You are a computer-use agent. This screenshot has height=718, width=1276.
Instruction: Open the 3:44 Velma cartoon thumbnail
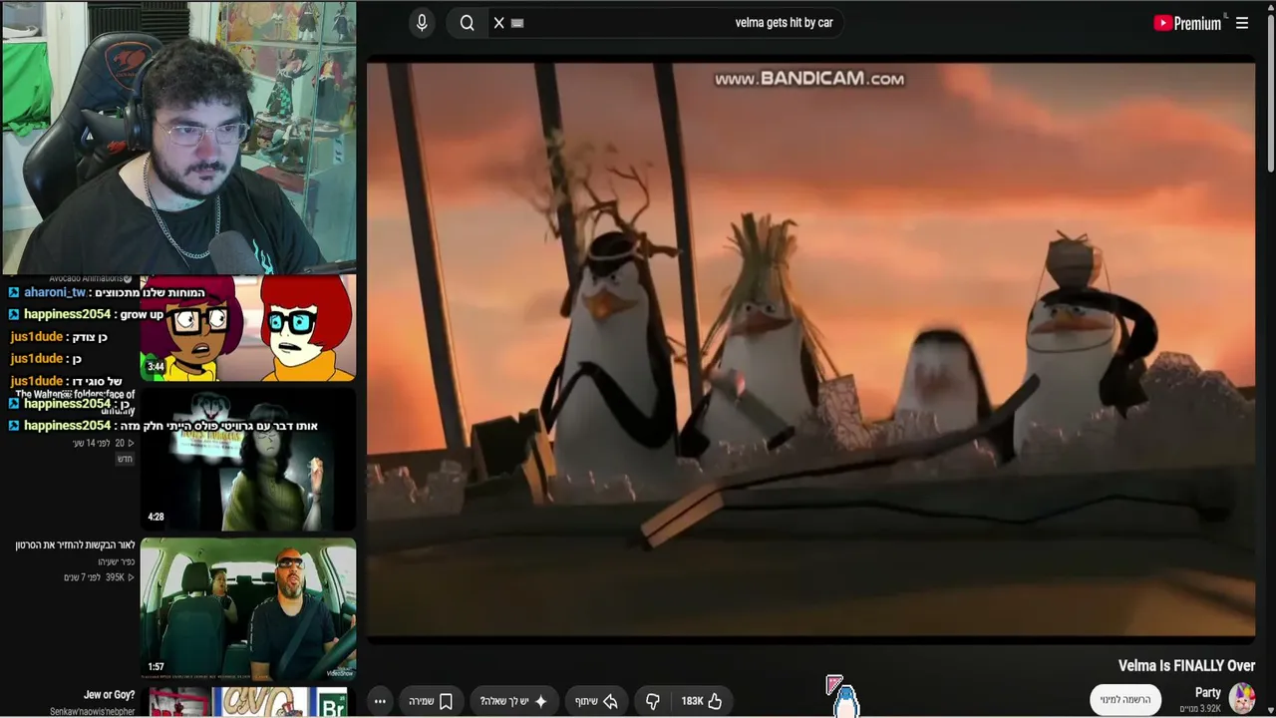248,328
